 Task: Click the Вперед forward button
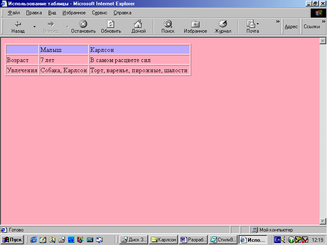click(51, 27)
